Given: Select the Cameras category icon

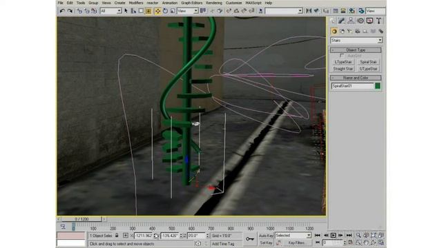Looking at the screenshot, I should pyautogui.click(x=358, y=31).
